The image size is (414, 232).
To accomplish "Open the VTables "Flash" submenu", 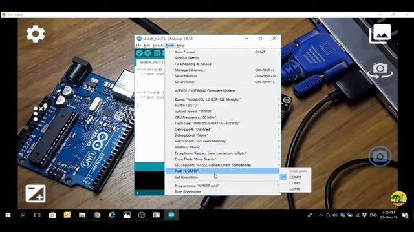I will coord(223,147).
